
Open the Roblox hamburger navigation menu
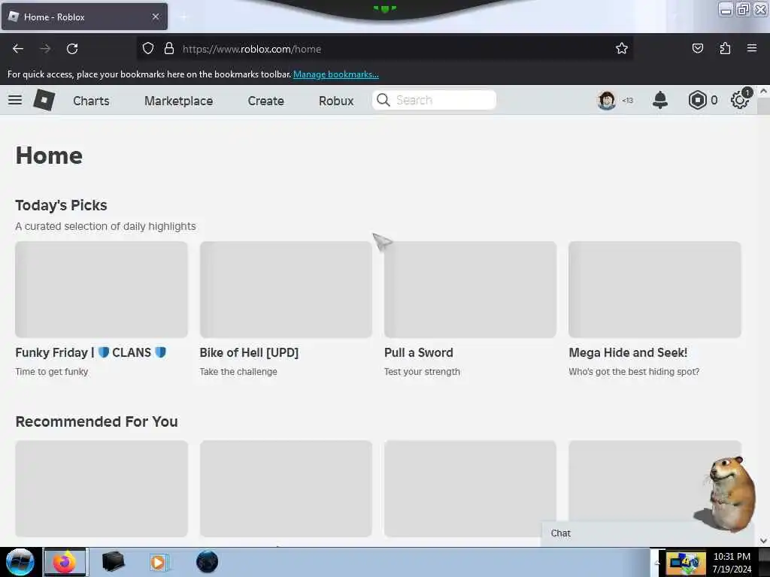[15, 100]
